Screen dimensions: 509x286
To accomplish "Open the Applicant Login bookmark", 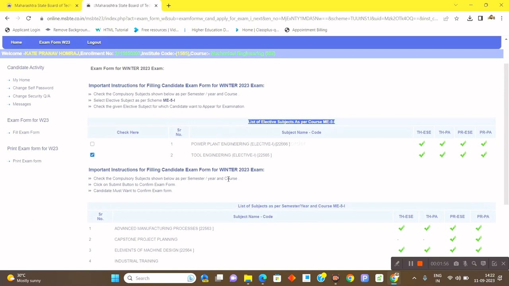I will (22, 30).
